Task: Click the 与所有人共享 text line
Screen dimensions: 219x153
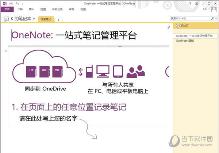Action: tap(118, 85)
